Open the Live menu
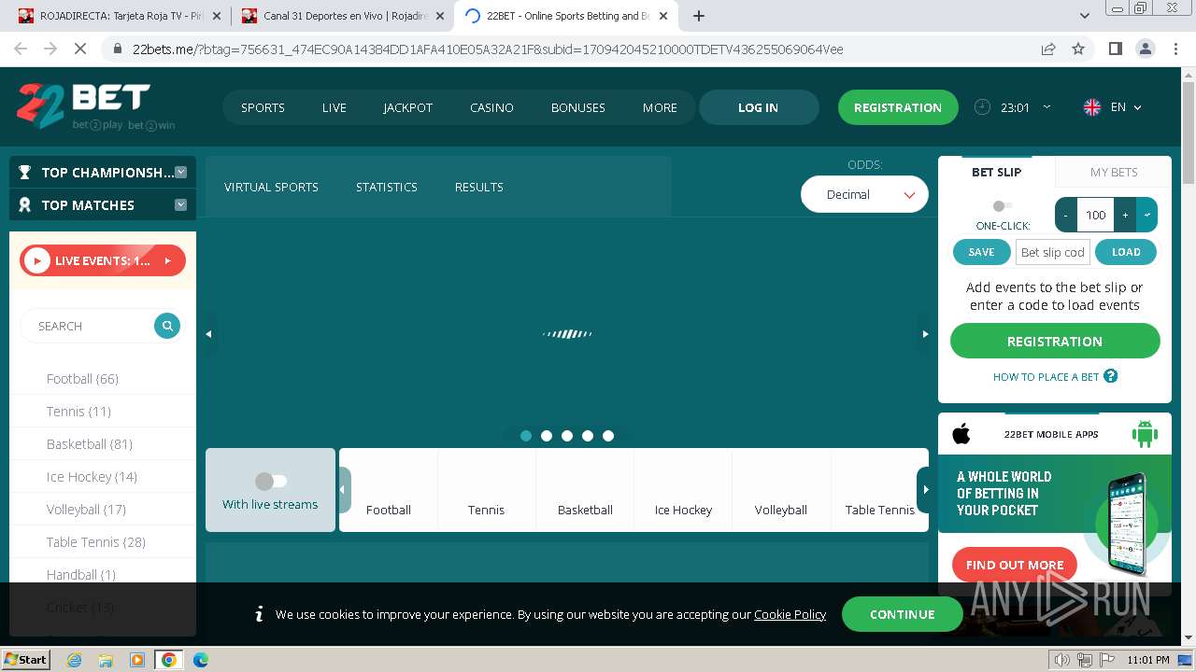 point(335,107)
